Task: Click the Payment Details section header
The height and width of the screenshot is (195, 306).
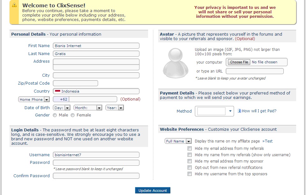Action: (x=227, y=95)
